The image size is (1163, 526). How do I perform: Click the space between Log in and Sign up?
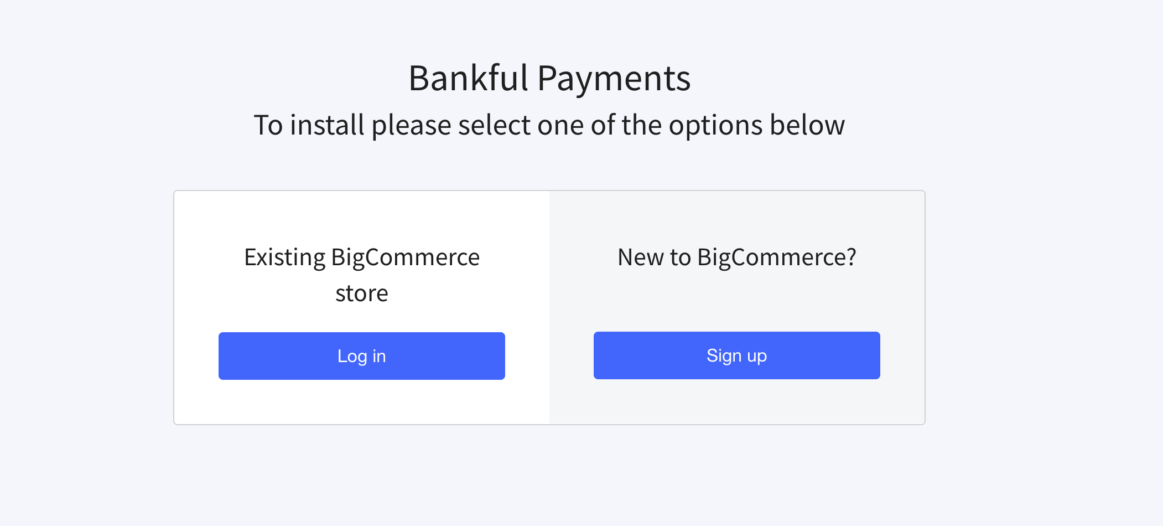tap(549, 356)
